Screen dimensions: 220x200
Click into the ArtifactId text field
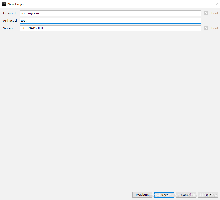[110, 21]
